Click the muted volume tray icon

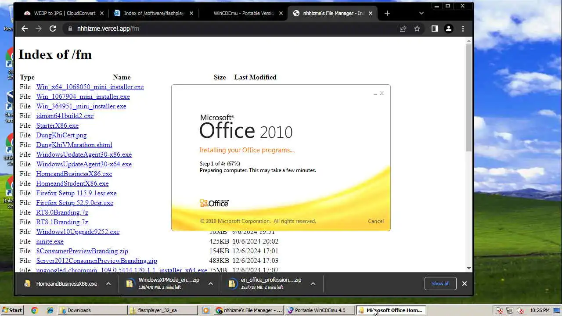[x=519, y=310]
